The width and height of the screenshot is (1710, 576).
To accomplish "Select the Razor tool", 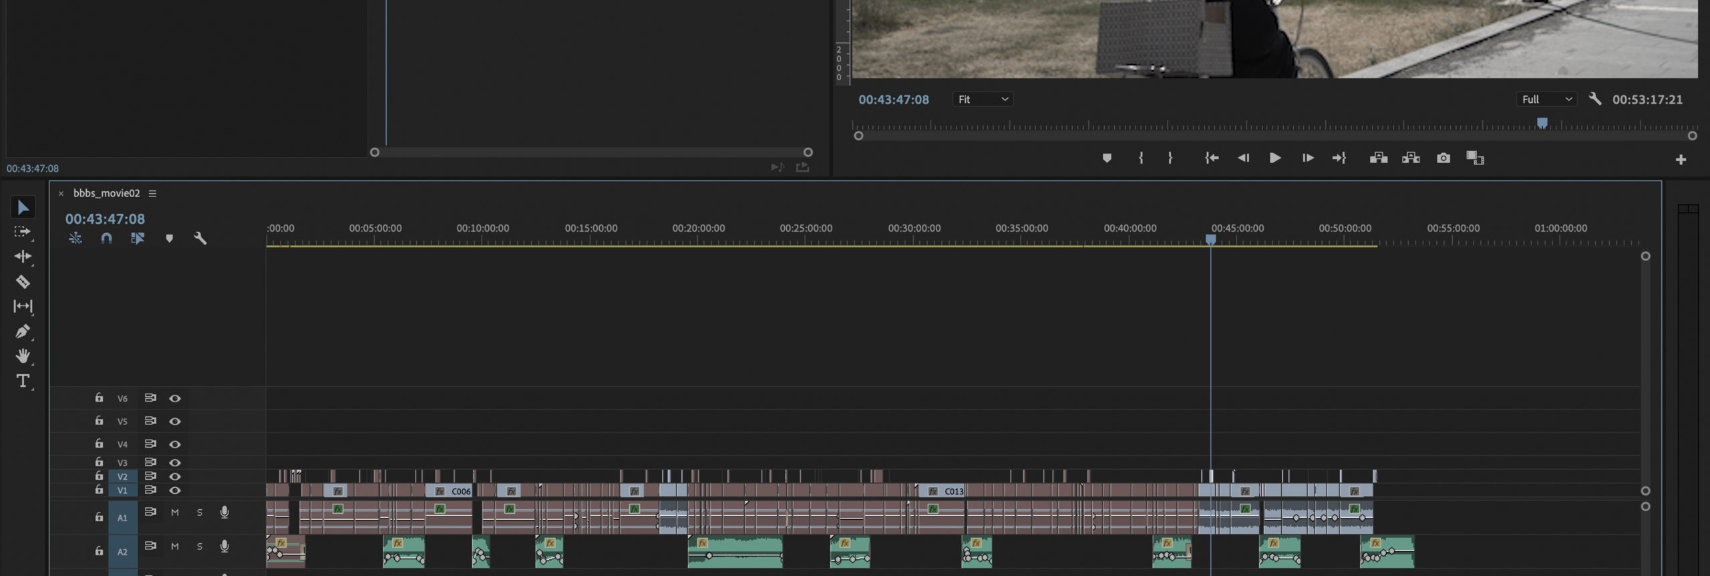I will (x=23, y=282).
